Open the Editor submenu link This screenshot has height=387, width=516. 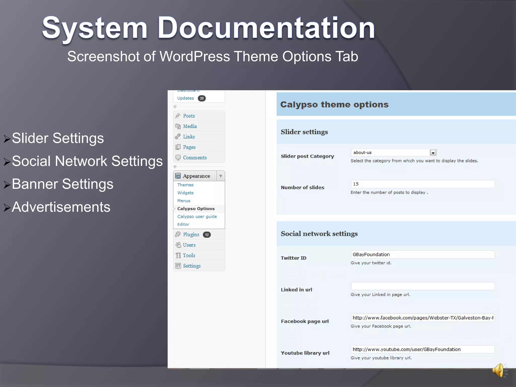[x=183, y=224]
